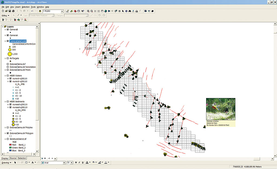Switch to the Source tab

pos(13,158)
